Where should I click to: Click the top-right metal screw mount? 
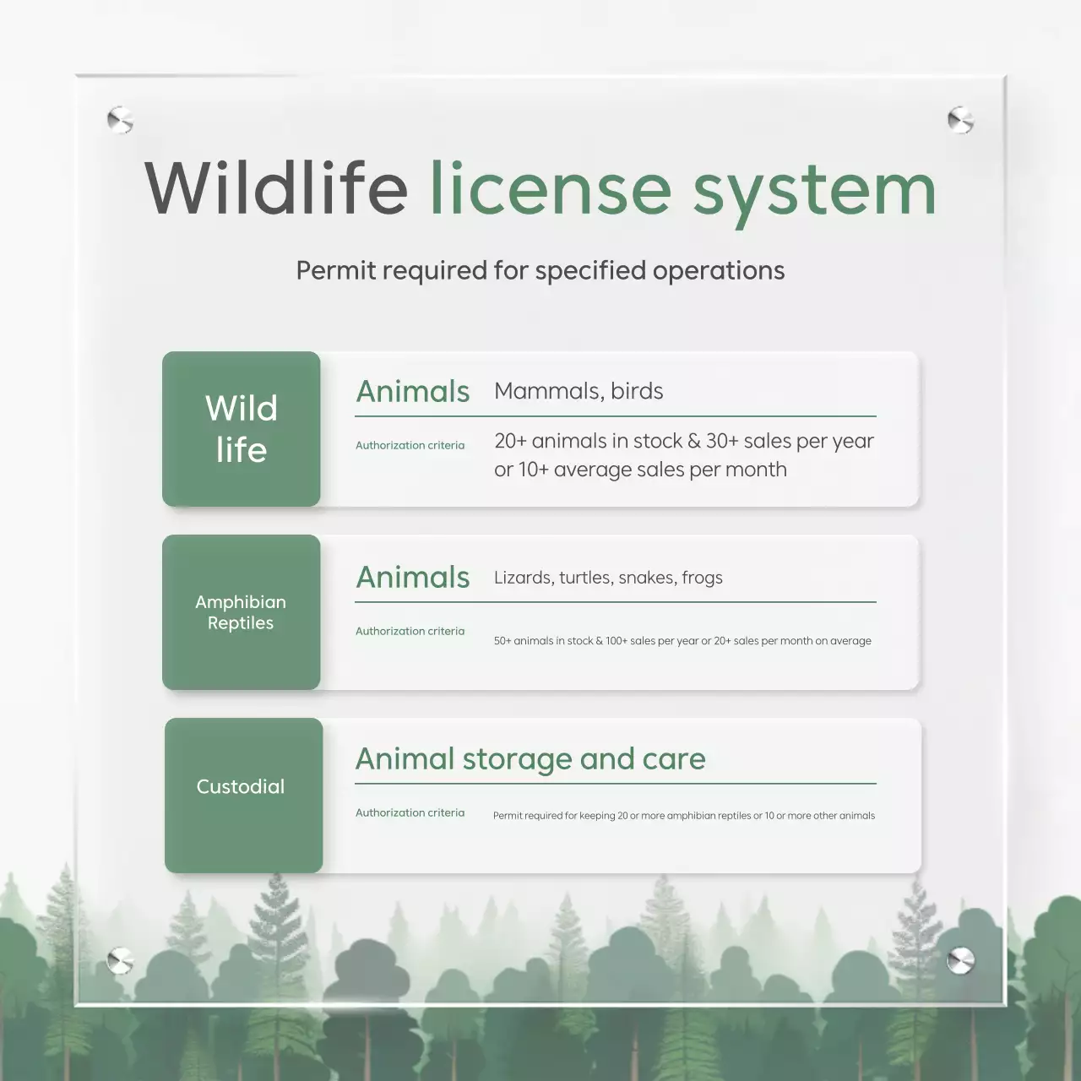tap(960, 120)
